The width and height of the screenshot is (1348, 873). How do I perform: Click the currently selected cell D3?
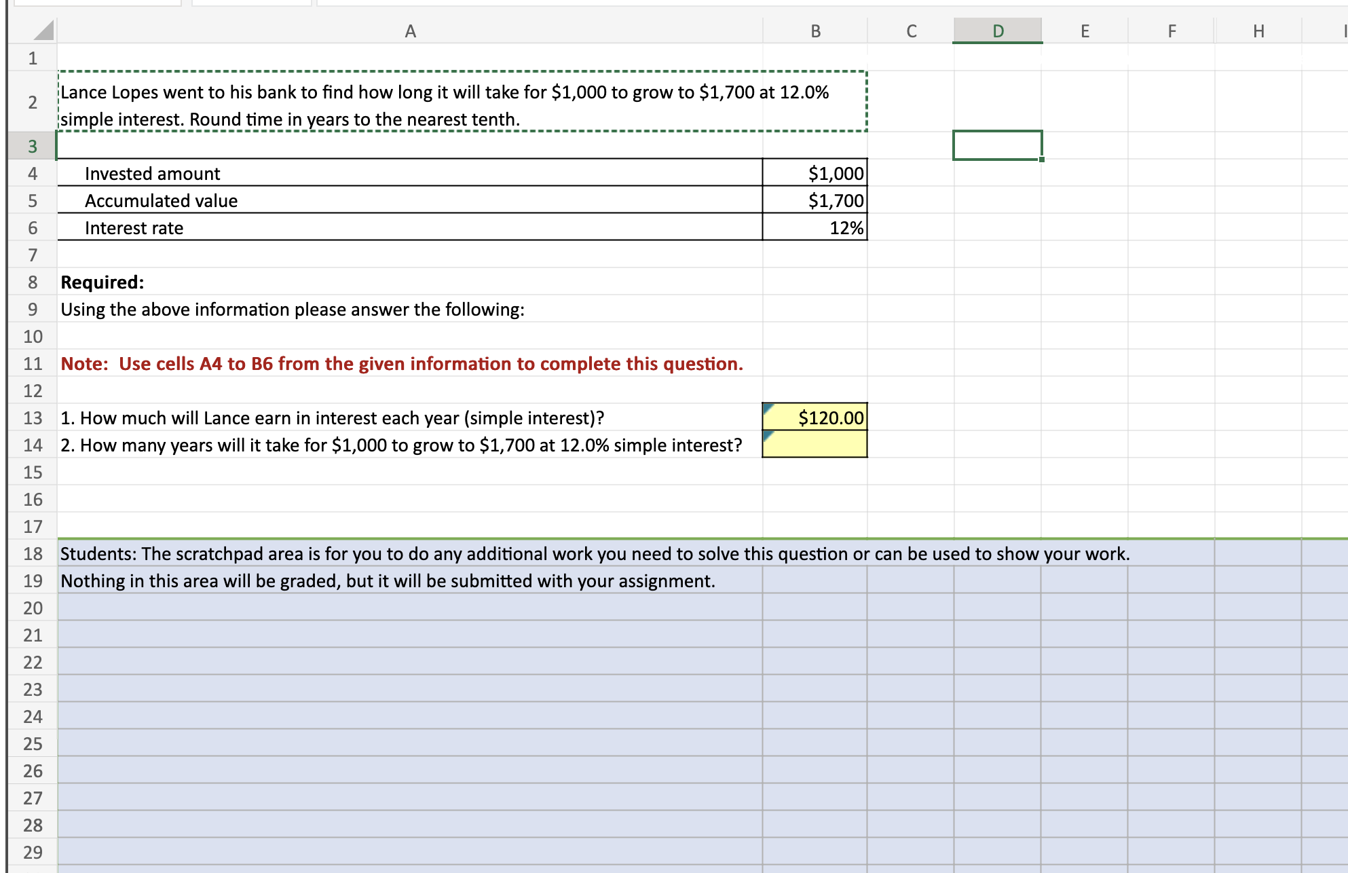click(x=996, y=144)
